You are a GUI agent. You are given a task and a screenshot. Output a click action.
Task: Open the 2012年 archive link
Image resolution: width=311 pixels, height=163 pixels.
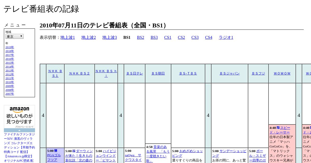point(10,75)
